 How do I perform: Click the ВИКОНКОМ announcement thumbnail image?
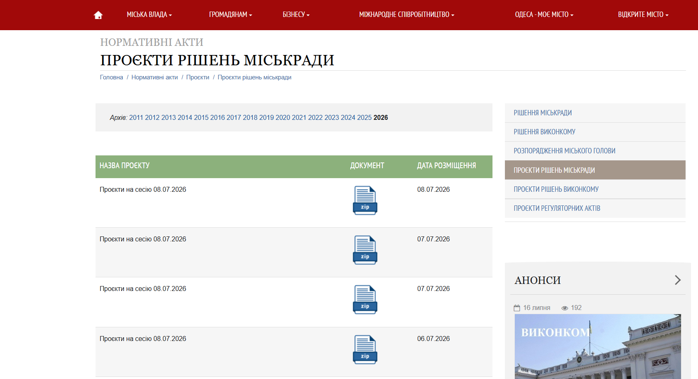[598, 346]
